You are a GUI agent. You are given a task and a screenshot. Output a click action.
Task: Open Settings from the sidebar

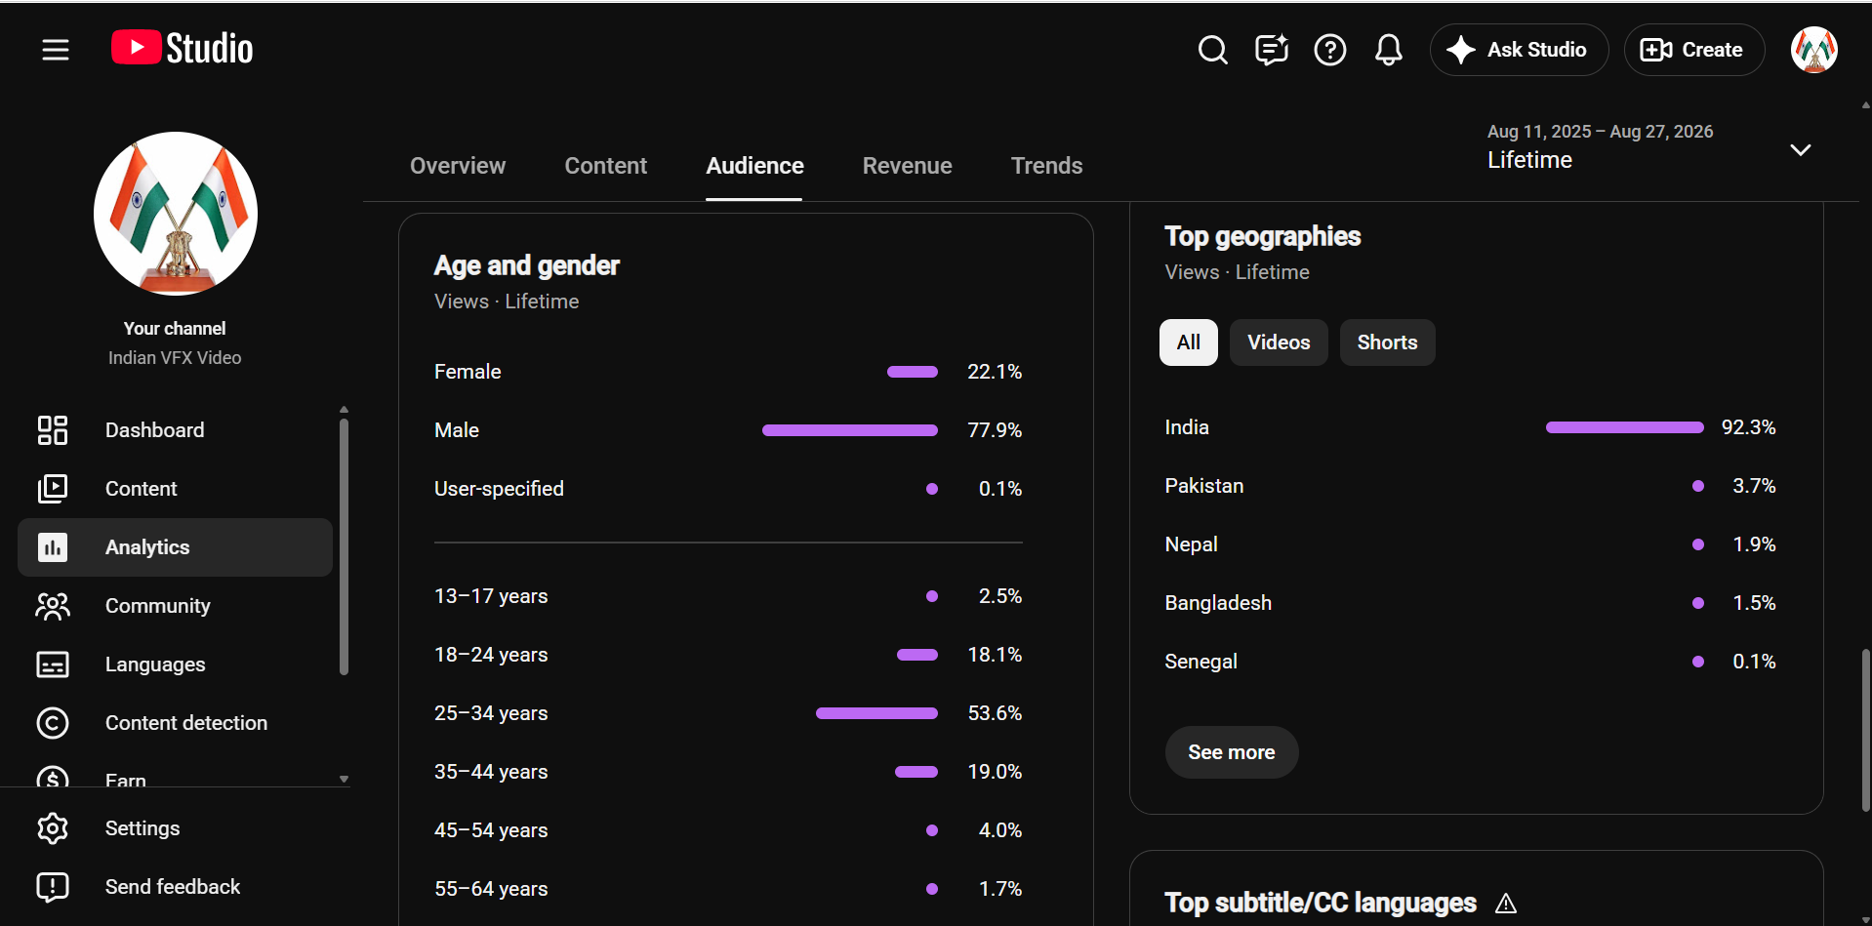[176, 828]
